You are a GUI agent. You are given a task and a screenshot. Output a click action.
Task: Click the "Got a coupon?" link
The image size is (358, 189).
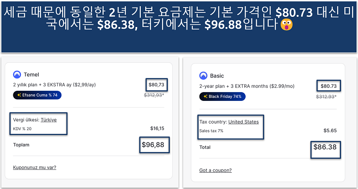click(x=215, y=170)
